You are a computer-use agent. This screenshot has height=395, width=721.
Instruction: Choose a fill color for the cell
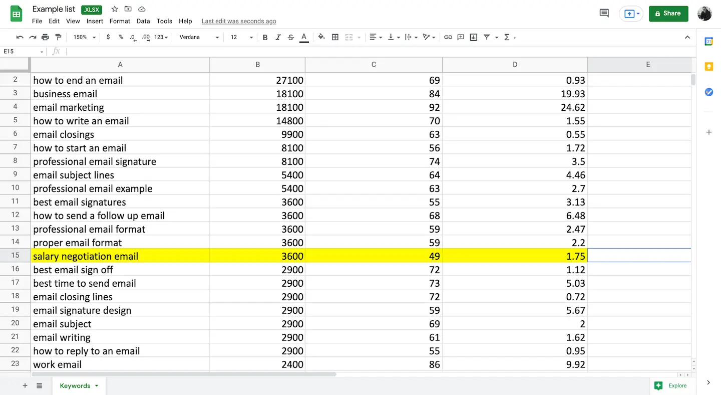click(x=321, y=37)
